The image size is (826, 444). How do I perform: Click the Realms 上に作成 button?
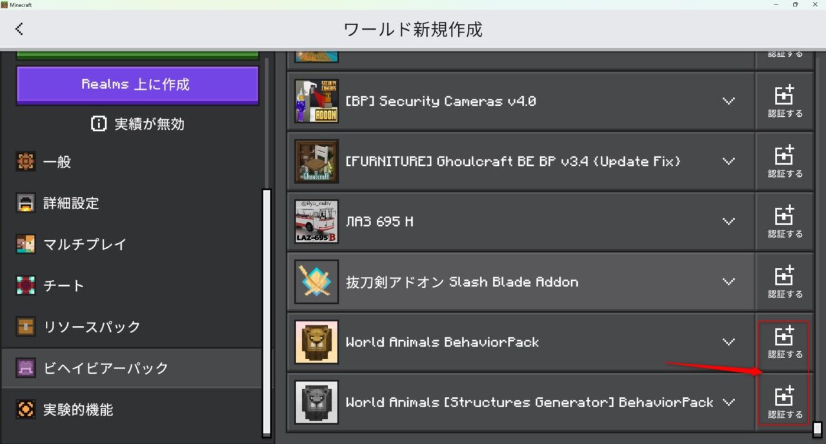tap(137, 85)
